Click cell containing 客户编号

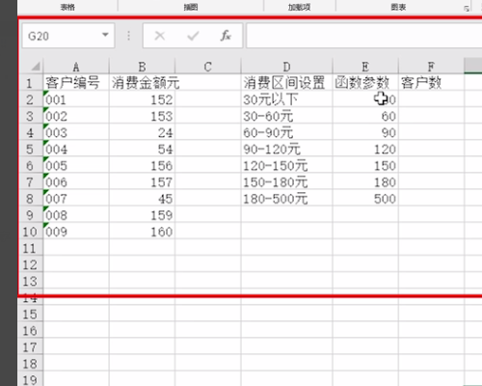tap(76, 83)
